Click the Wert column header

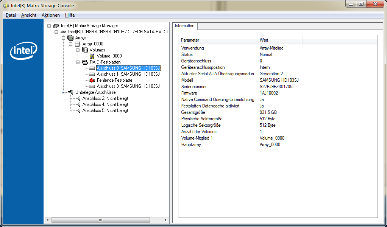(x=280, y=40)
